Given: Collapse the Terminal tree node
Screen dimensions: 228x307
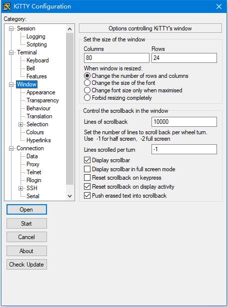Looking at the screenshot, I should tap(11, 52).
